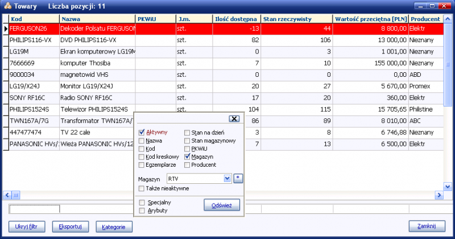Minimize the Towary window
455x239 pixels.
(420, 6)
